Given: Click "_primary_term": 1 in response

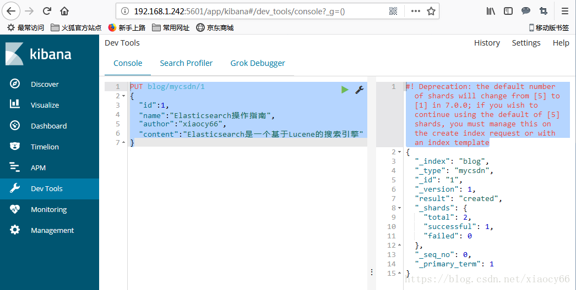Looking at the screenshot, I should [x=454, y=264].
